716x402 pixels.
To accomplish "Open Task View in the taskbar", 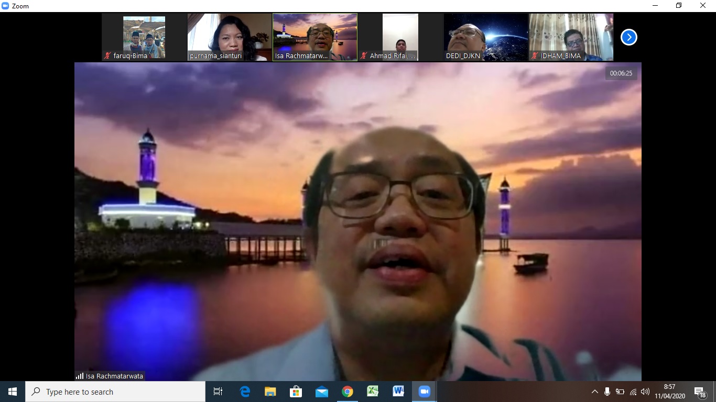I will click(218, 392).
